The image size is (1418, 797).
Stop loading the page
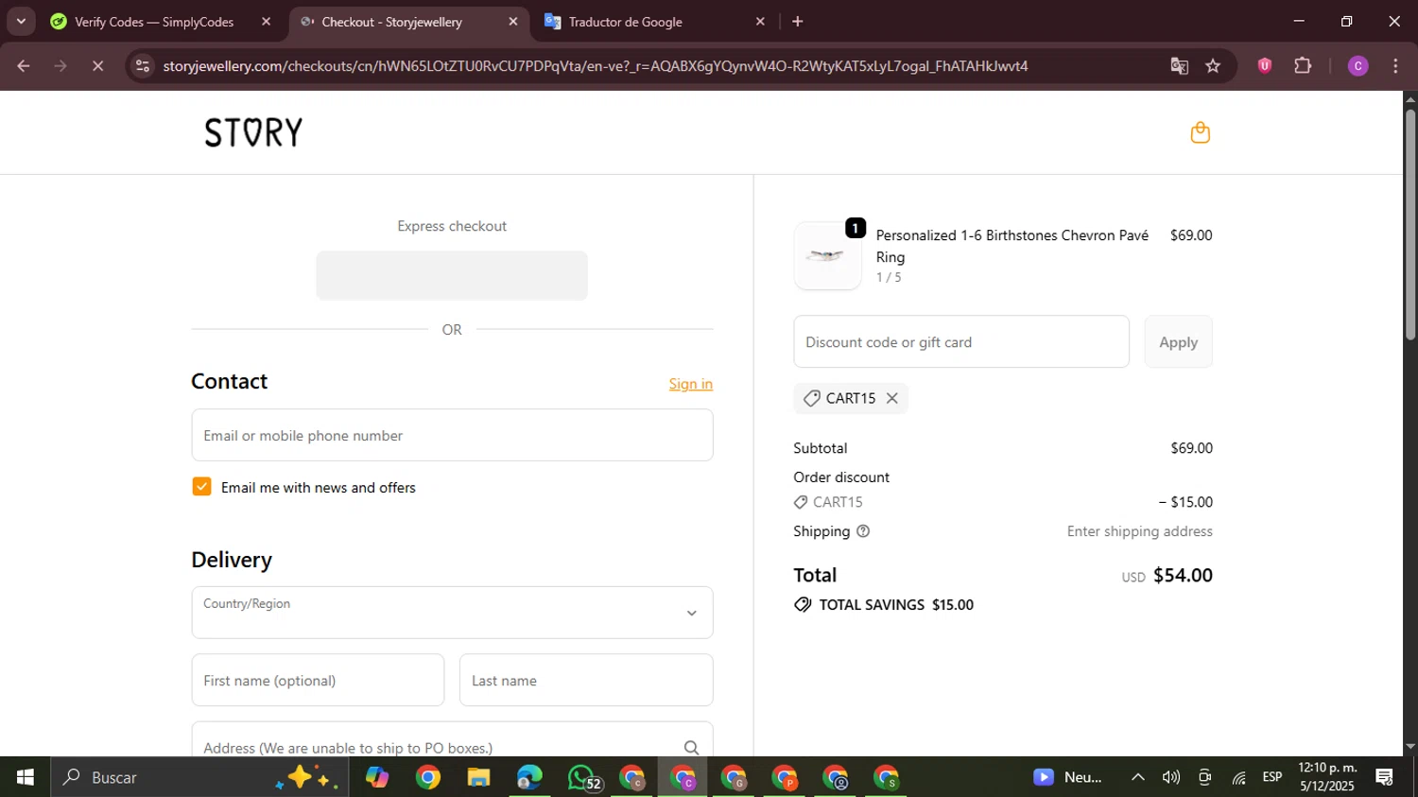[97, 66]
